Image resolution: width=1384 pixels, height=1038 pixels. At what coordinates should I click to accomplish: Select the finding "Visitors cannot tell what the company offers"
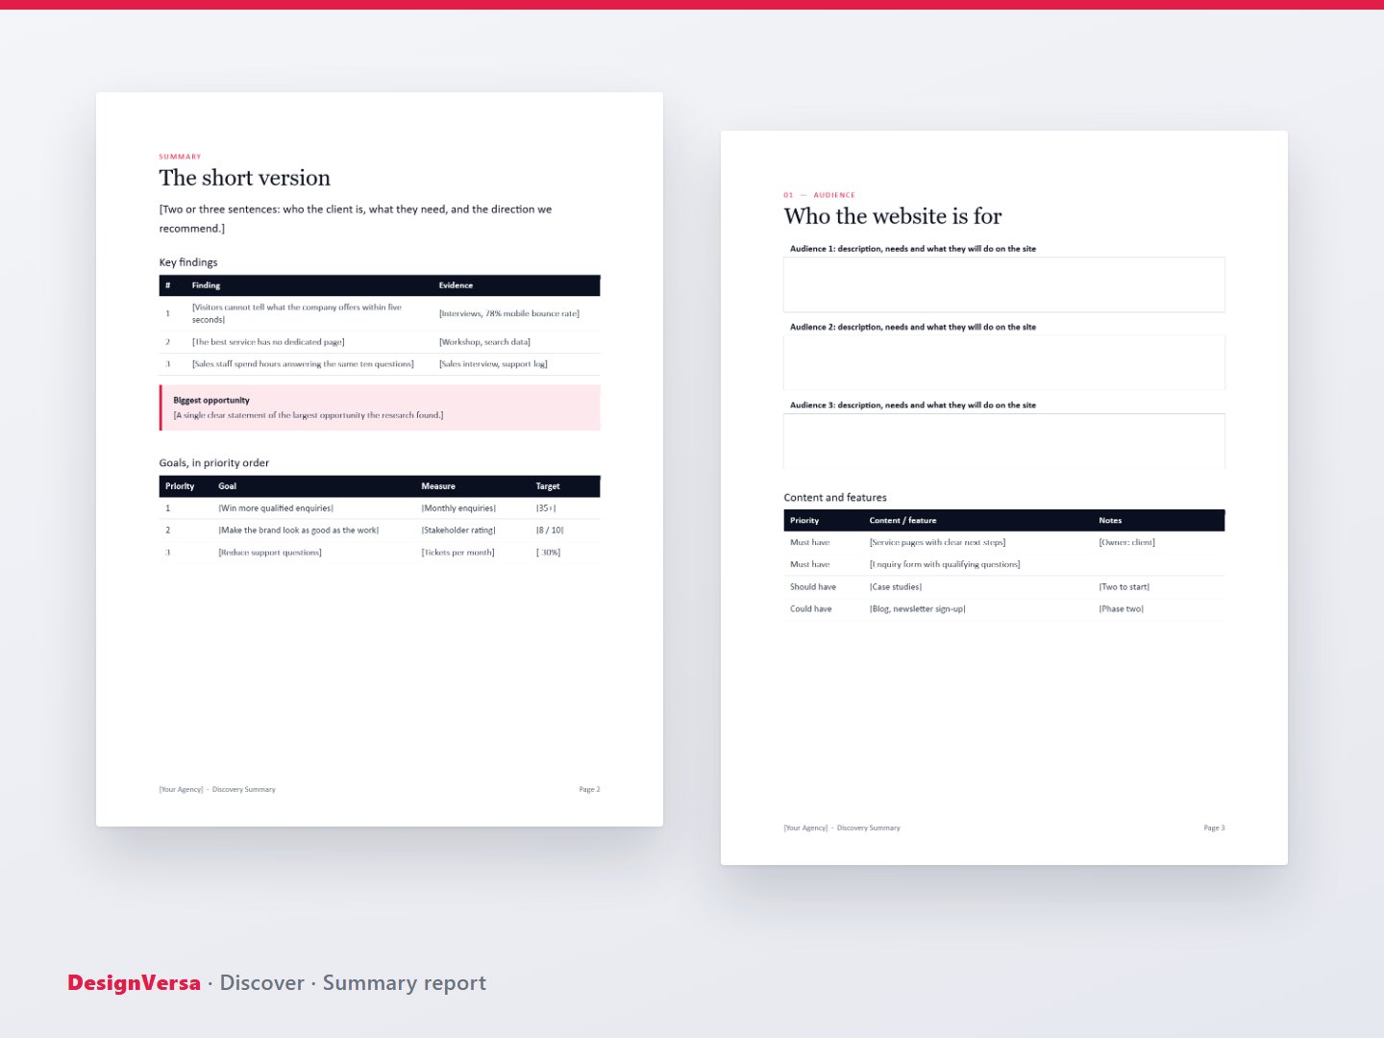[x=297, y=313]
